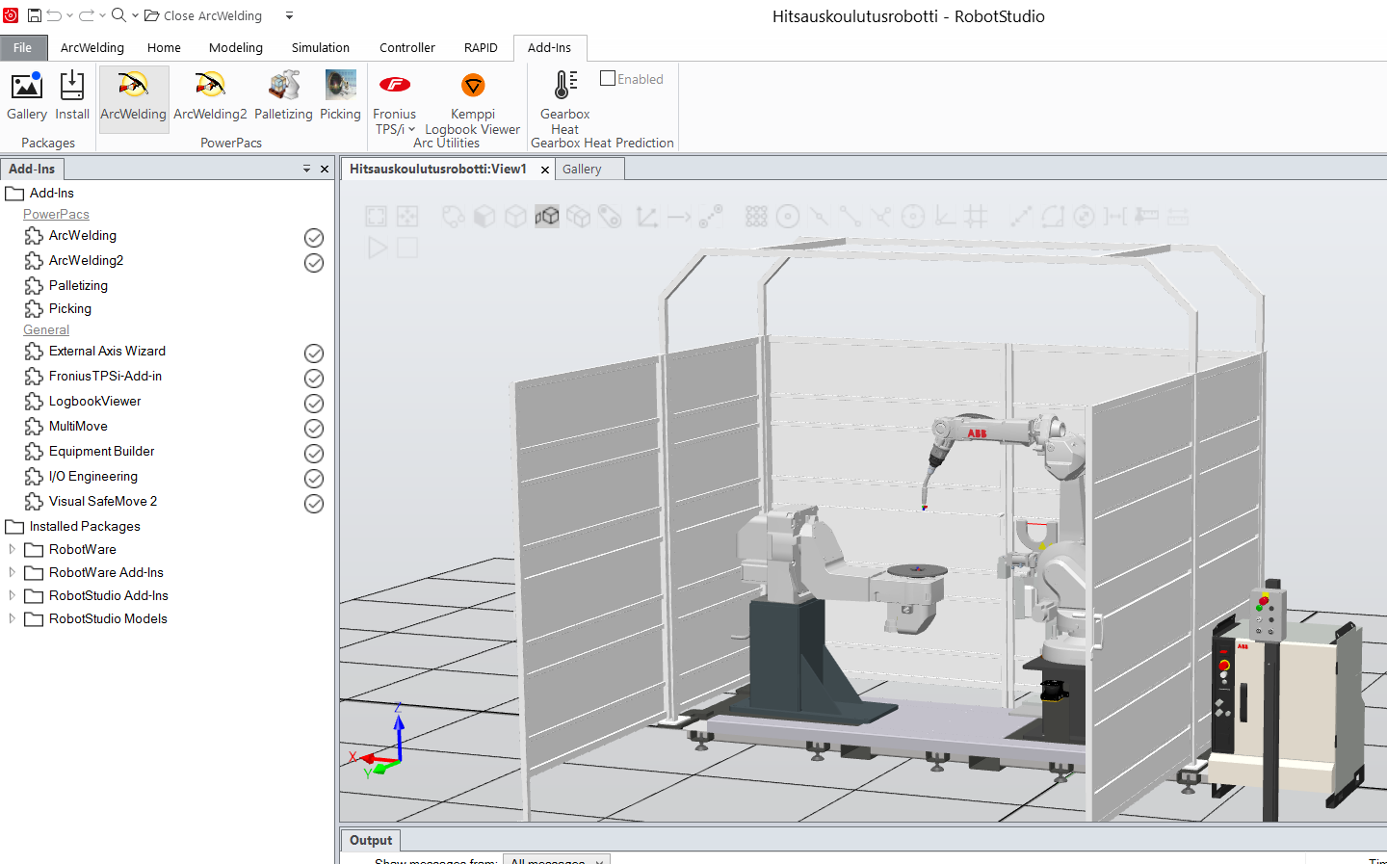This screenshot has width=1387, height=864.
Task: Close the Add-Ins side panel
Action: click(325, 169)
